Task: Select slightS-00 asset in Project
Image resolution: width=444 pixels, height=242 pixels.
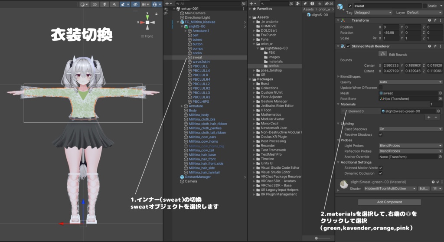Action: click(x=317, y=15)
